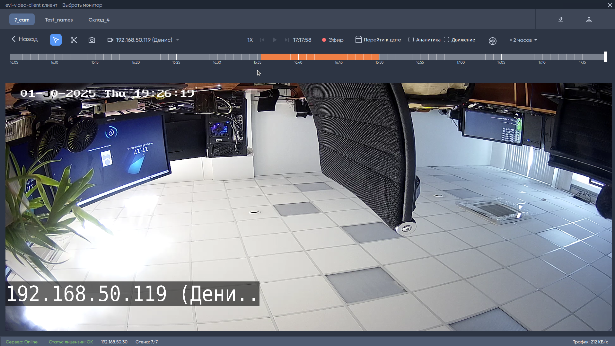Screen dimensions: 615x346
Task: Skip to previous frame
Action: pyautogui.click(x=262, y=40)
